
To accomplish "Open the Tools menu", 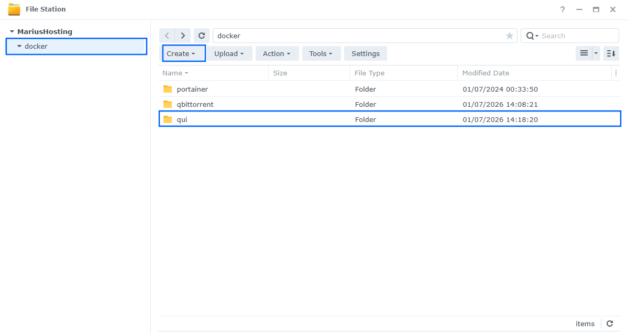I will tap(321, 53).
